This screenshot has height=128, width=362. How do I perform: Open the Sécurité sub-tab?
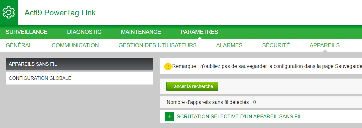[x=276, y=45]
